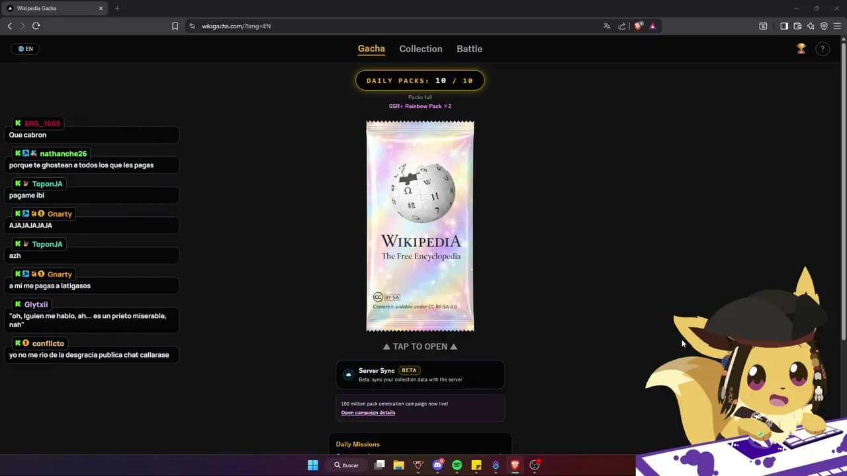Click the SSR+ Rainbow Pack ×2 text
Viewport: 847px width, 476px height.
click(420, 106)
